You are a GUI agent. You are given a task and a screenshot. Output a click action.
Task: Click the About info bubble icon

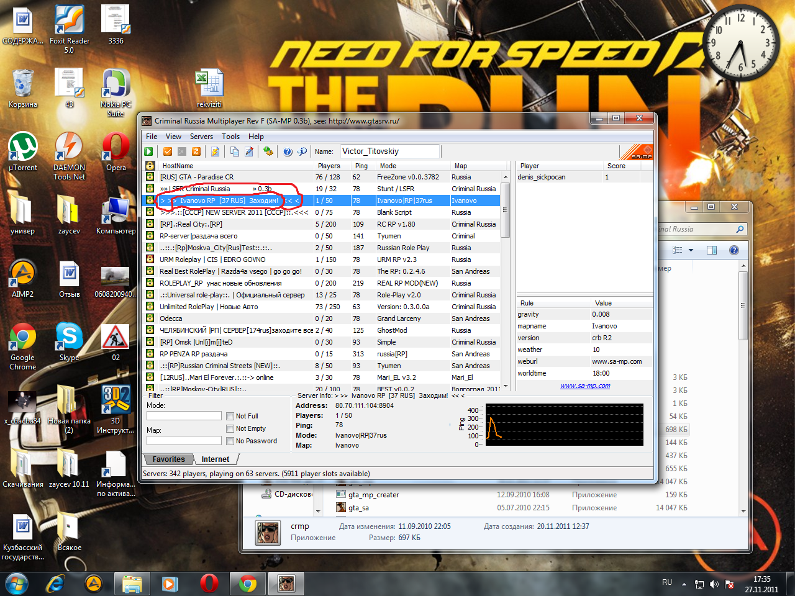(x=302, y=151)
